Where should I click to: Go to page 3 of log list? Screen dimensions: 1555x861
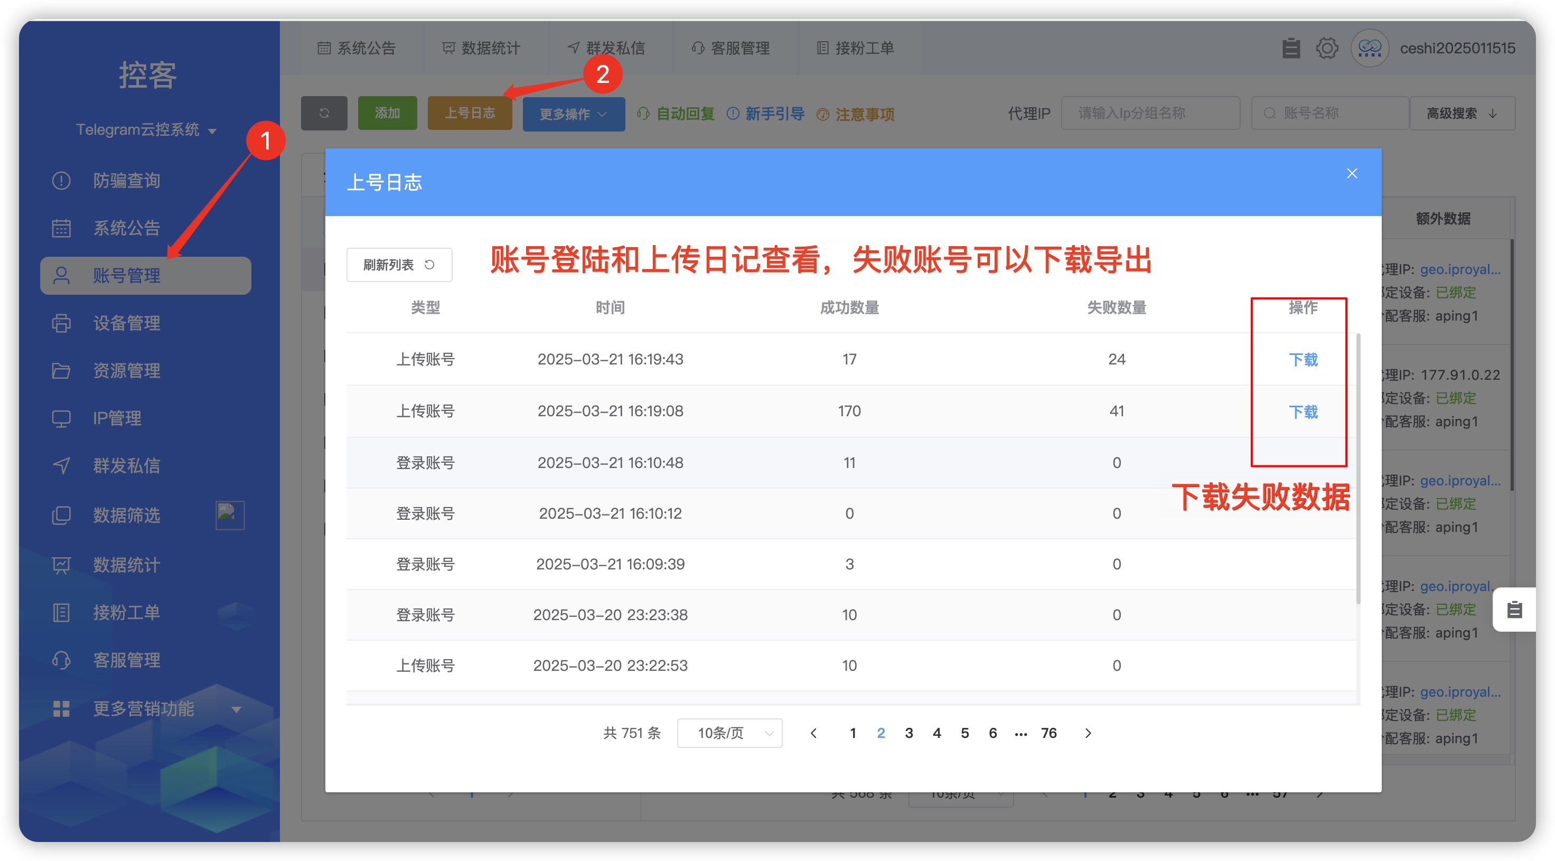908,733
